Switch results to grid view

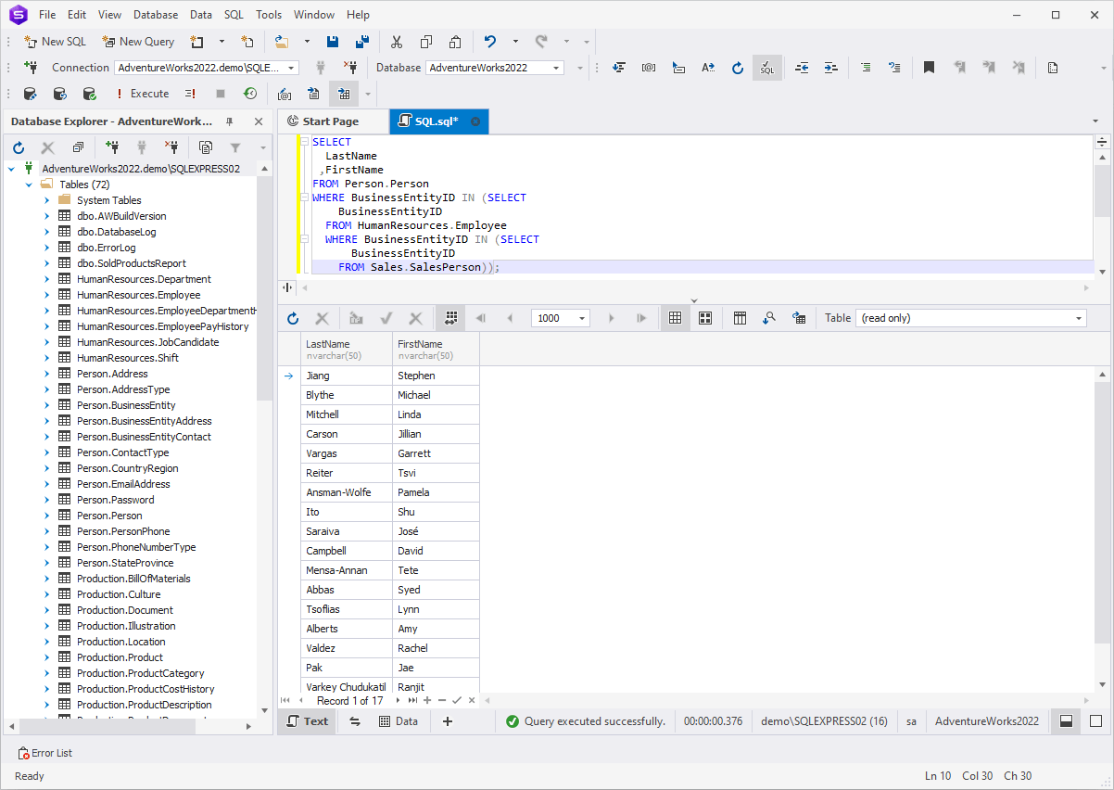coord(675,318)
